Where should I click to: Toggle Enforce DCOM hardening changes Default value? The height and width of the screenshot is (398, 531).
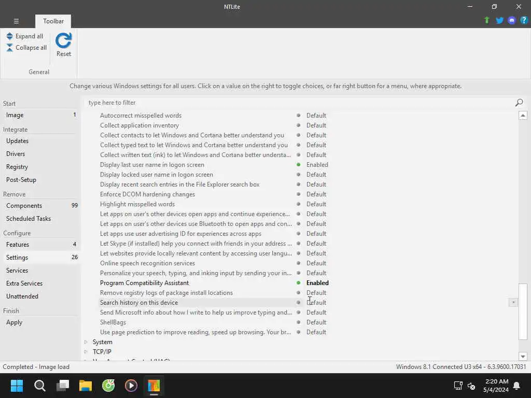(x=316, y=194)
